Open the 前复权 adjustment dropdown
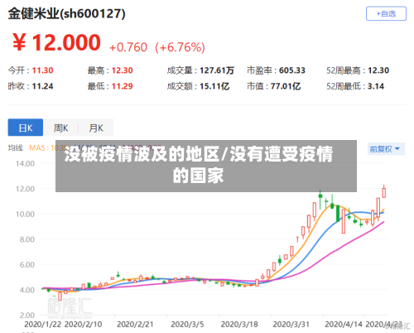 [386, 149]
